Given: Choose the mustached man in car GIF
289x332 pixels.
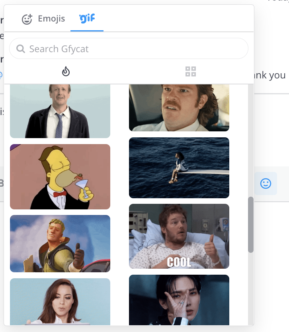Looking at the screenshot, I should 179,107.
